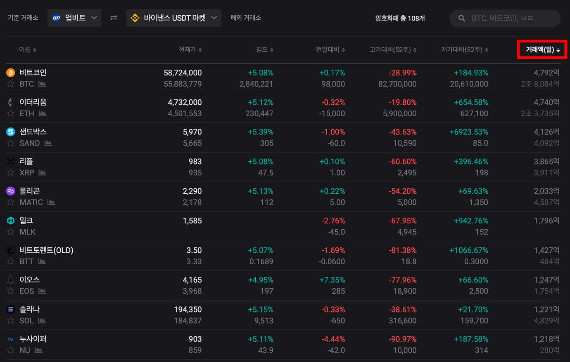Favorite MLK with the star
Screen dimensions: 570x362
click(11, 232)
